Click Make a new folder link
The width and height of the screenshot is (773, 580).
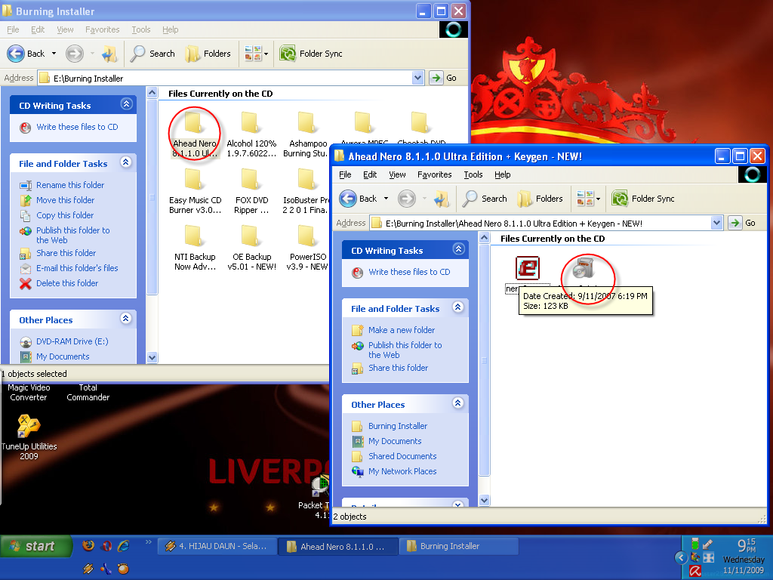pos(402,330)
